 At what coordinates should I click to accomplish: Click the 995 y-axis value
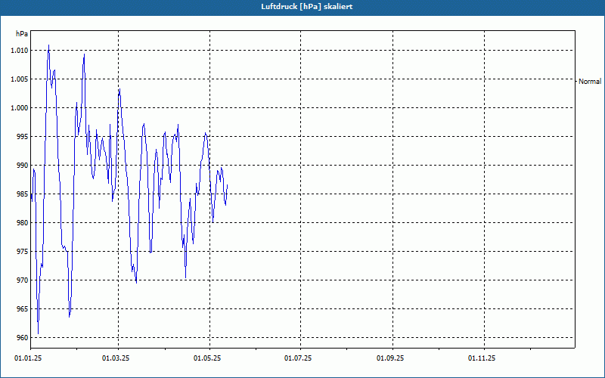[x=23, y=137]
